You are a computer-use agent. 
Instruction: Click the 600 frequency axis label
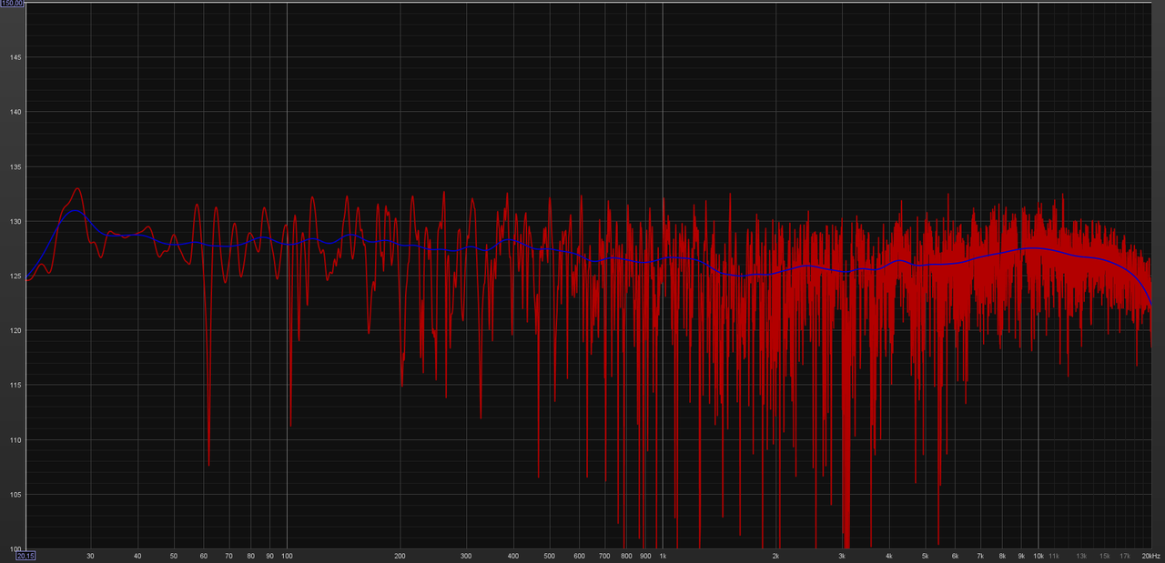(579, 556)
